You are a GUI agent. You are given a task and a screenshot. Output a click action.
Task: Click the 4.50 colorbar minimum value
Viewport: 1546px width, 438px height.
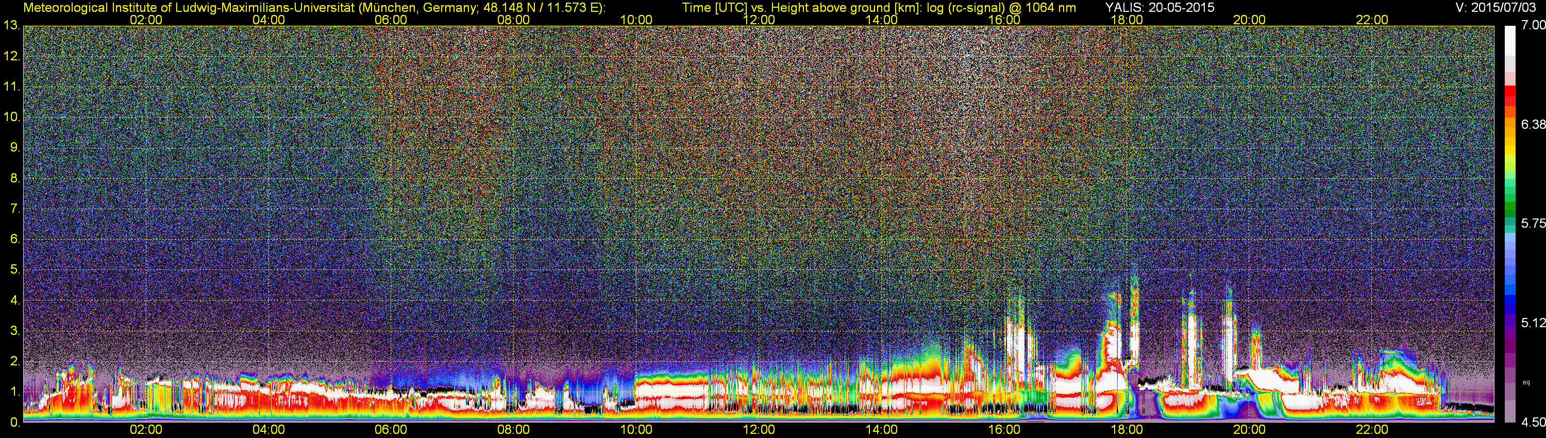click(x=1533, y=423)
